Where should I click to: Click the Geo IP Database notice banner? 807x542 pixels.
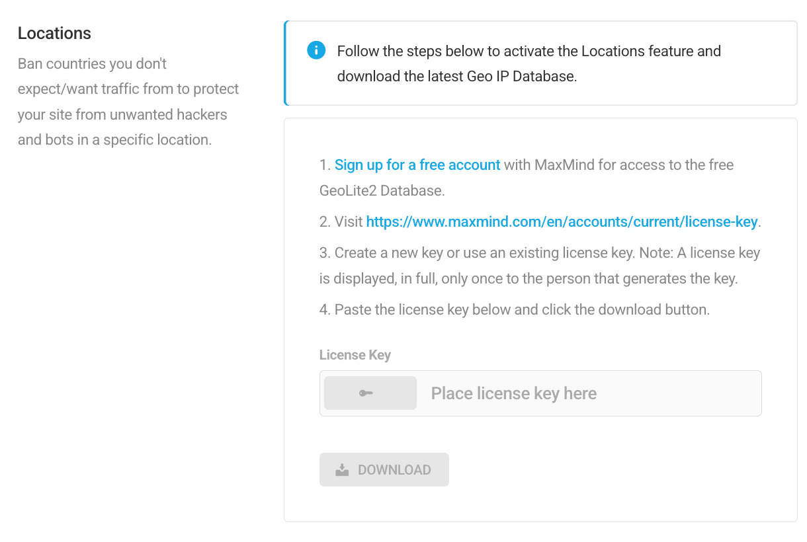[x=540, y=63]
